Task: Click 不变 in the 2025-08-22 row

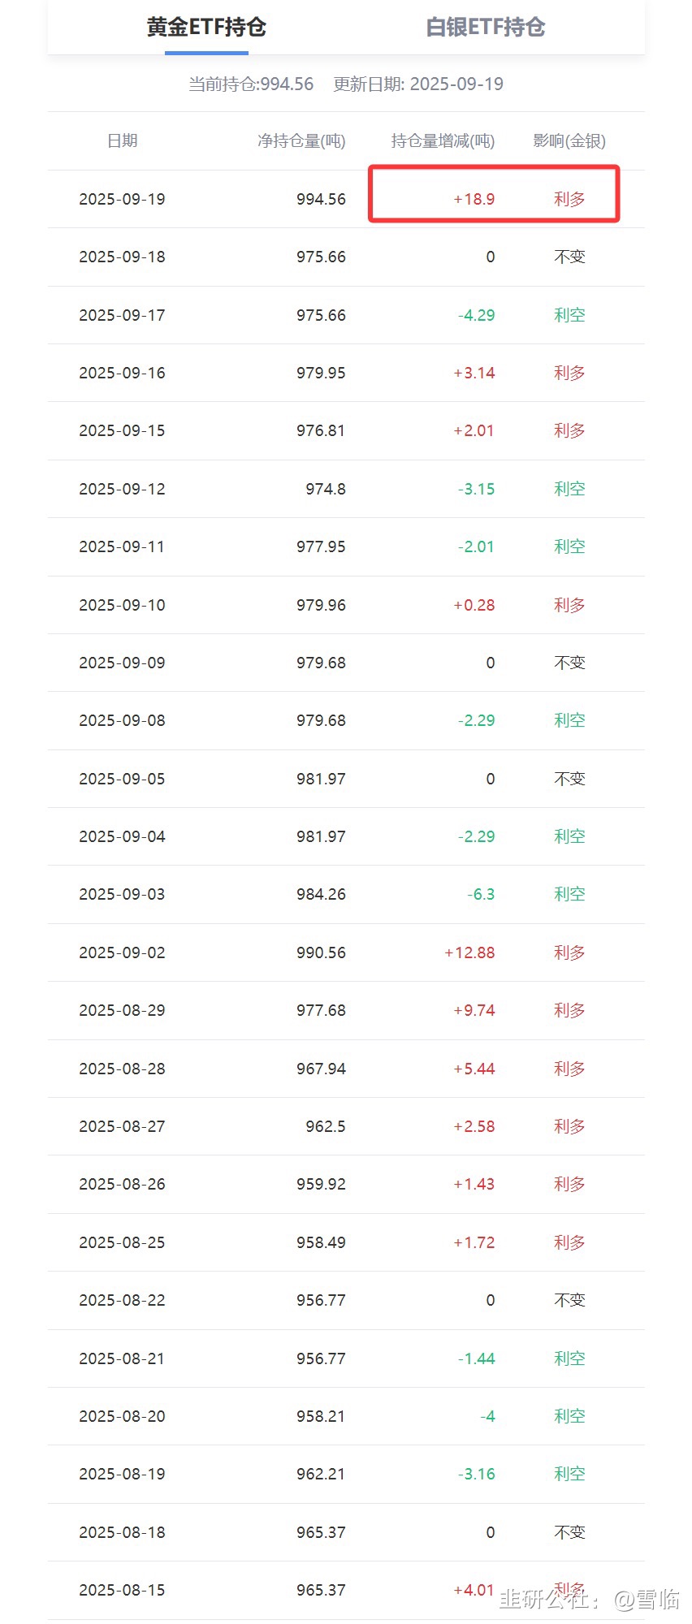Action: point(569,1301)
